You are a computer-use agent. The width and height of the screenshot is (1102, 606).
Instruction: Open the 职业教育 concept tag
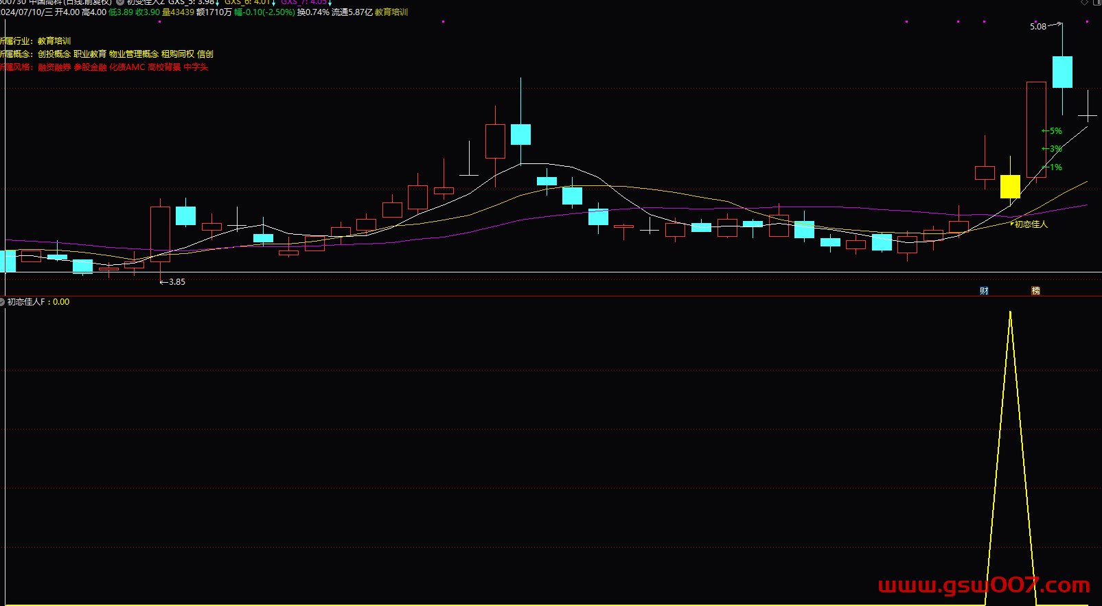coord(90,54)
